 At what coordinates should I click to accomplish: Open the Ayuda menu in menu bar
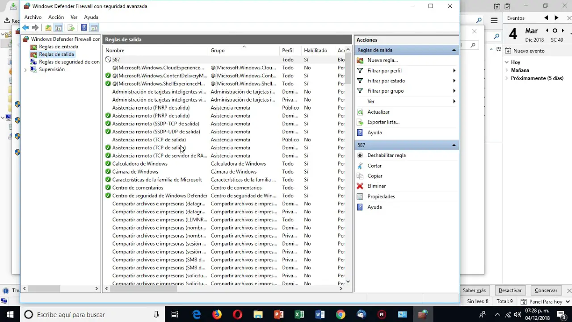tap(91, 17)
